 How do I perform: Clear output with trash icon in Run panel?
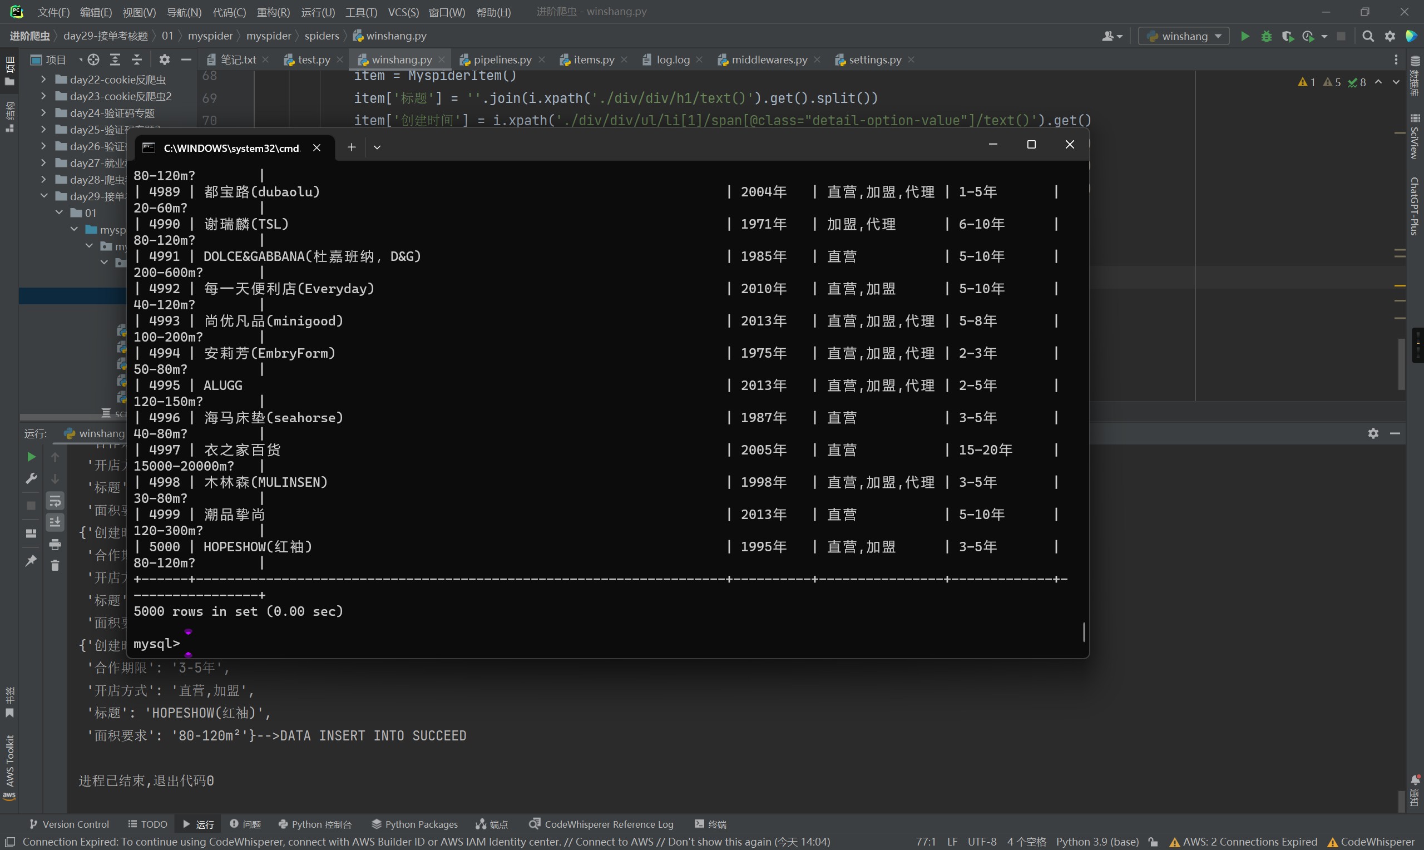[55, 566]
